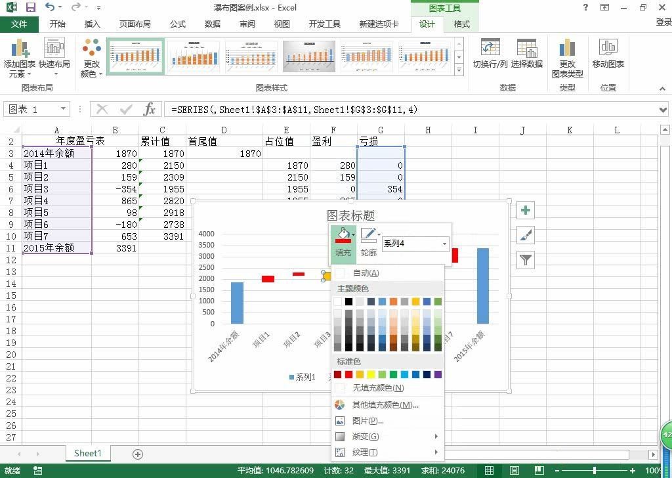The width and height of the screenshot is (672, 478).
Task: Click the green plus chart elements button
Action: pos(526,211)
